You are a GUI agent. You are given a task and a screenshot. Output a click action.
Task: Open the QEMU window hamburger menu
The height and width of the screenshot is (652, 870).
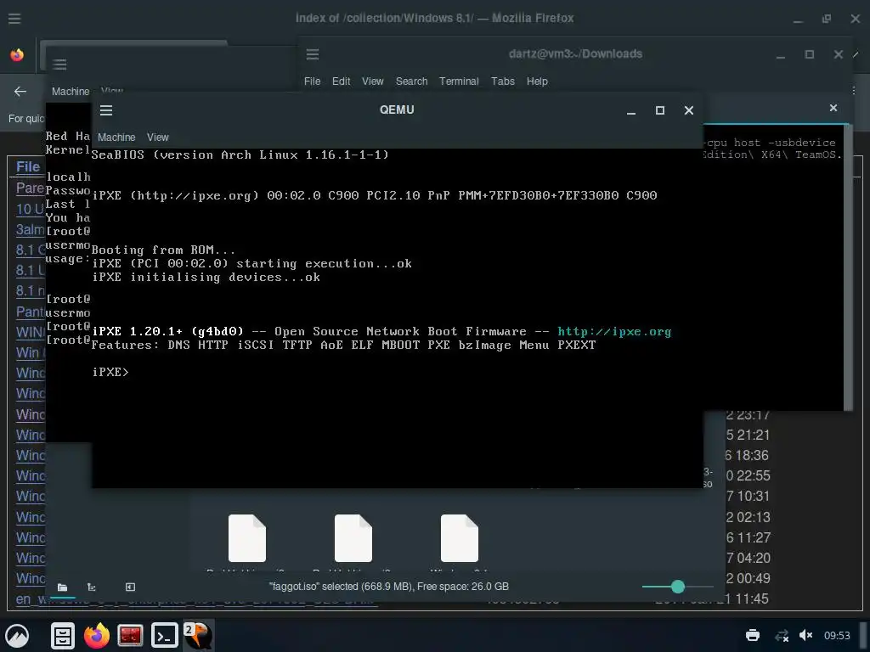pyautogui.click(x=106, y=110)
